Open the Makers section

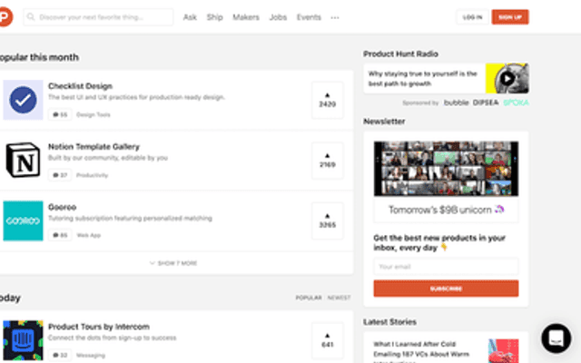pos(246,17)
